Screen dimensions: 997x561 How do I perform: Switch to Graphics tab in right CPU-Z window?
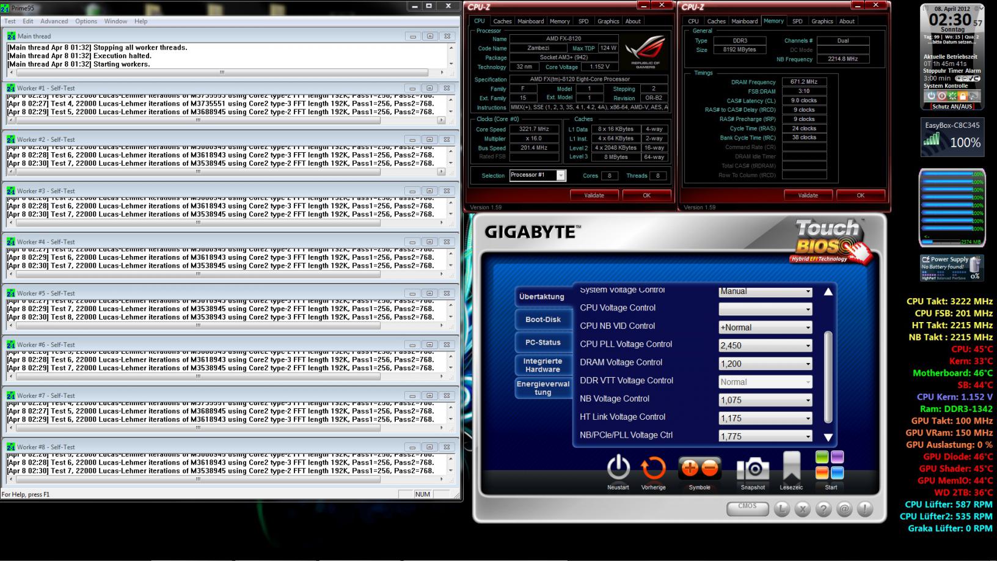click(822, 21)
